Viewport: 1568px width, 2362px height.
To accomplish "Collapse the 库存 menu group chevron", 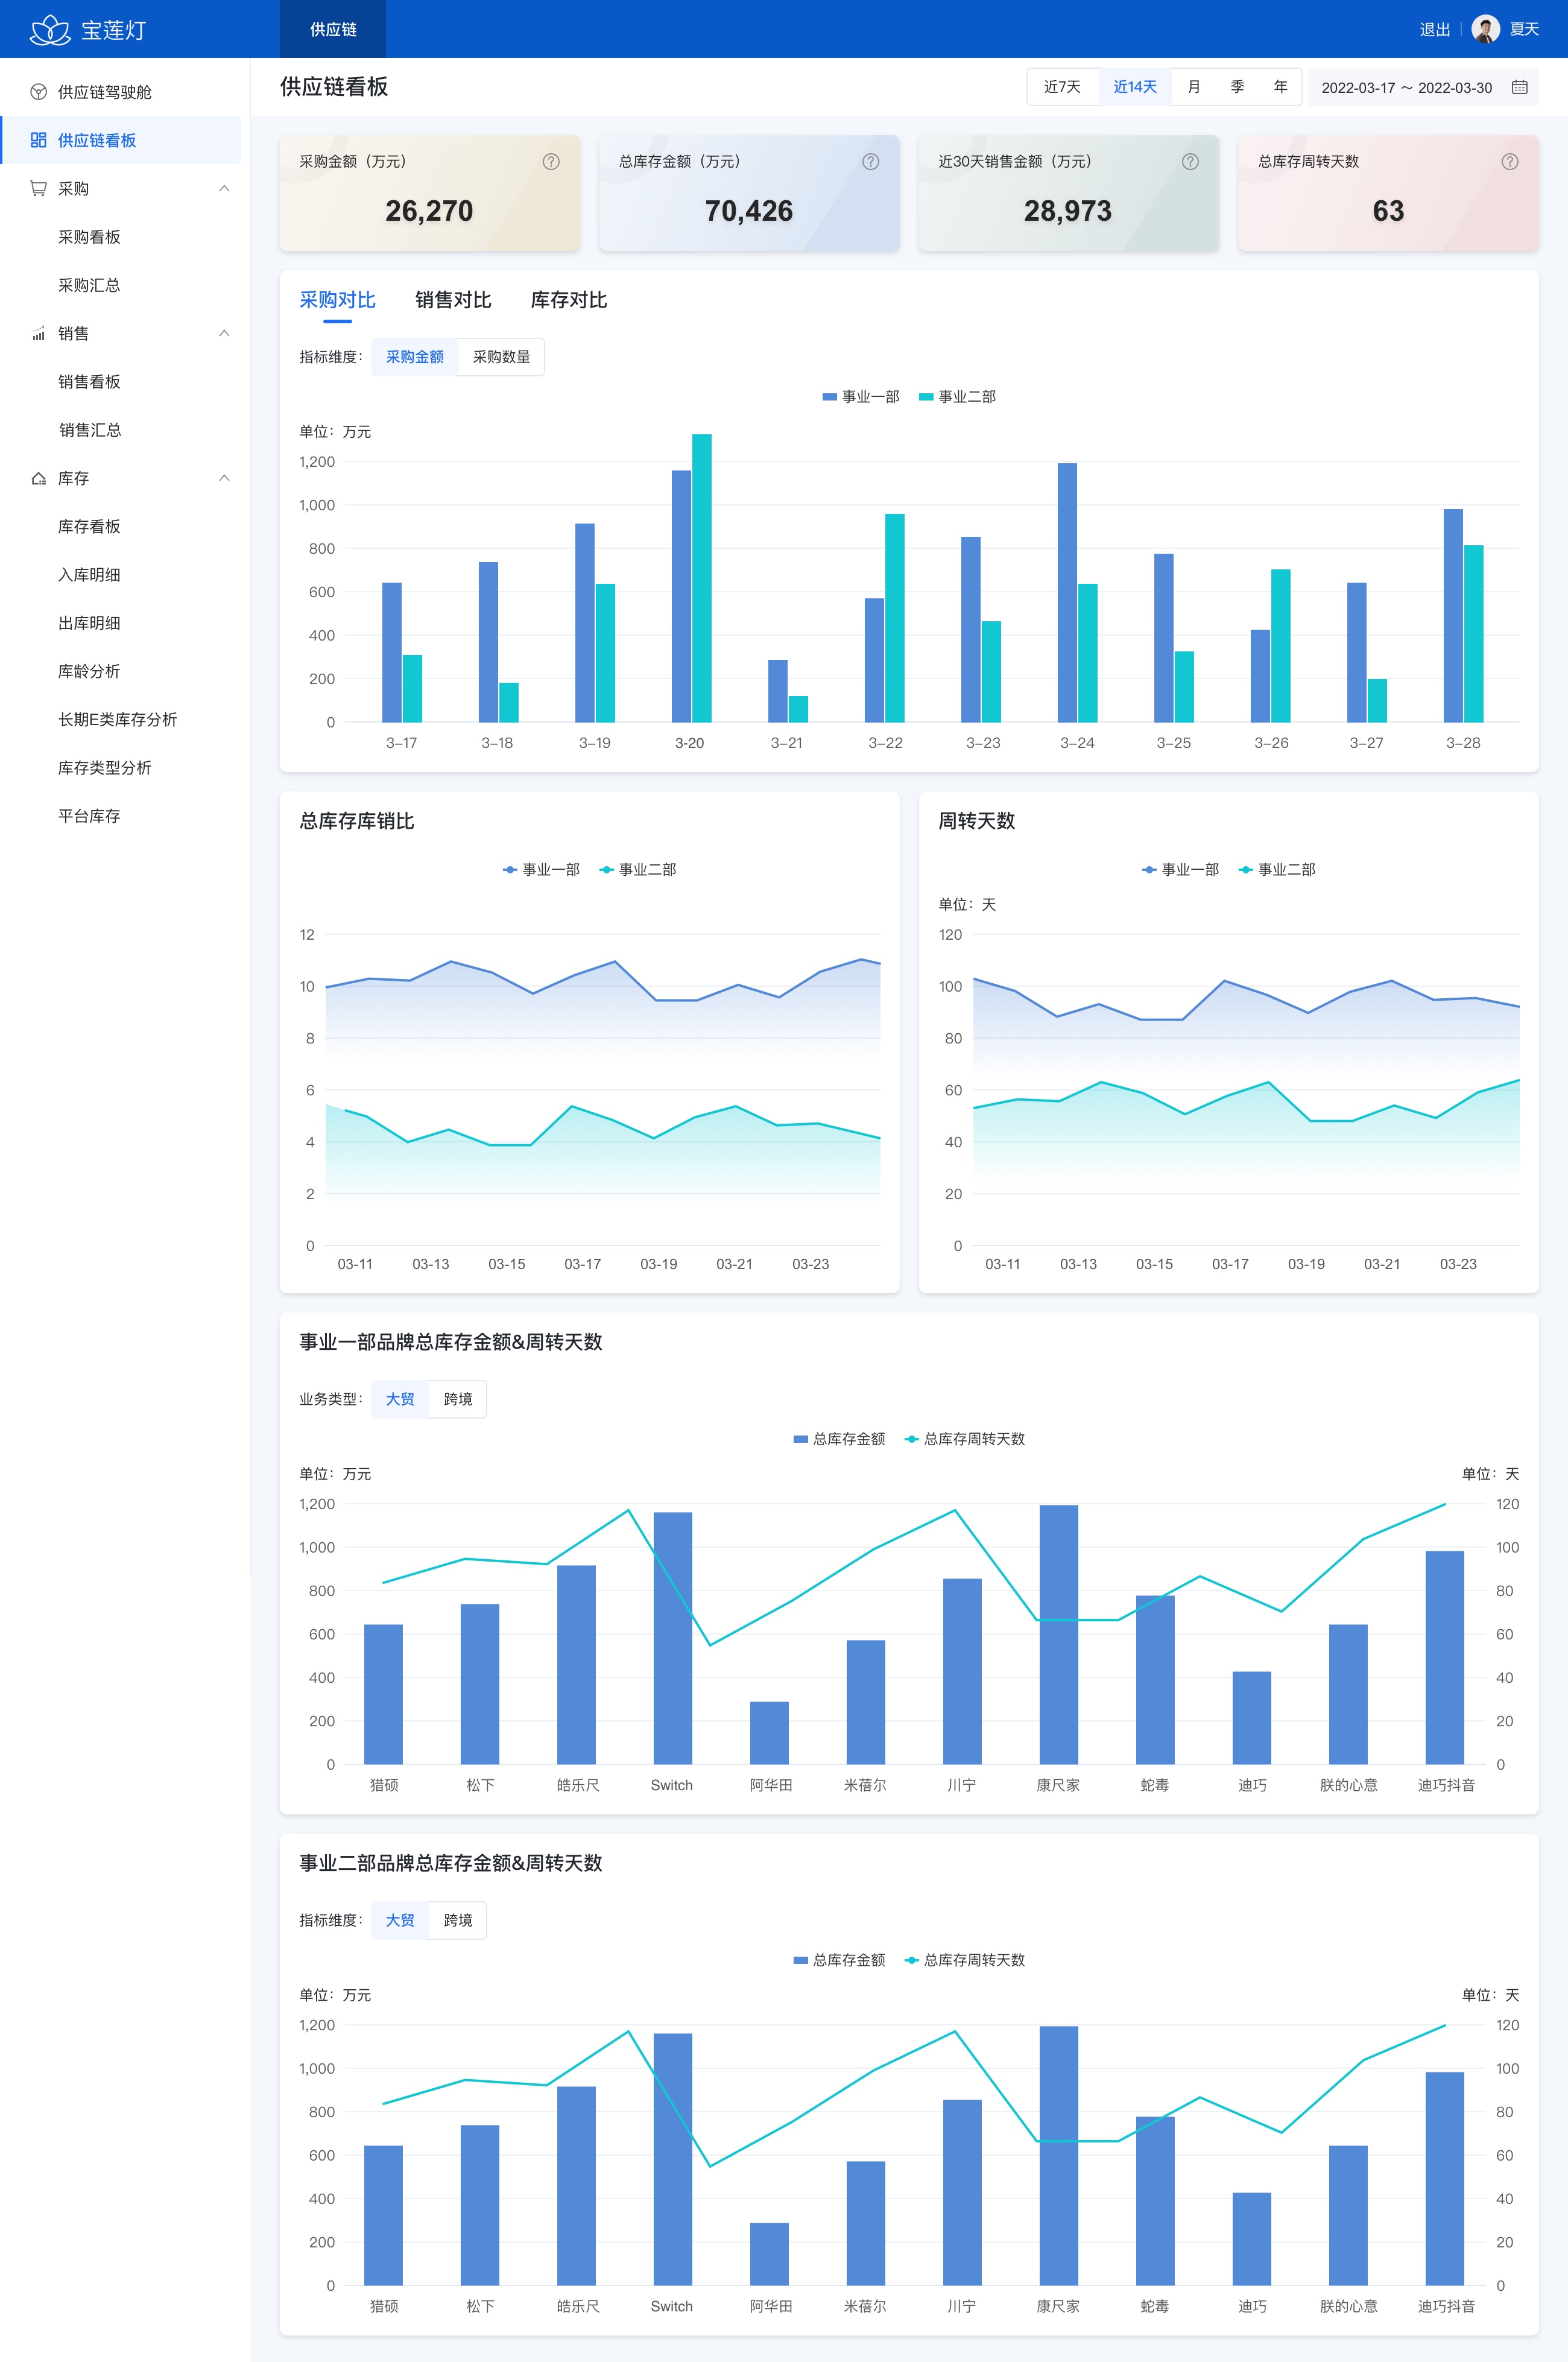I will 224,478.
